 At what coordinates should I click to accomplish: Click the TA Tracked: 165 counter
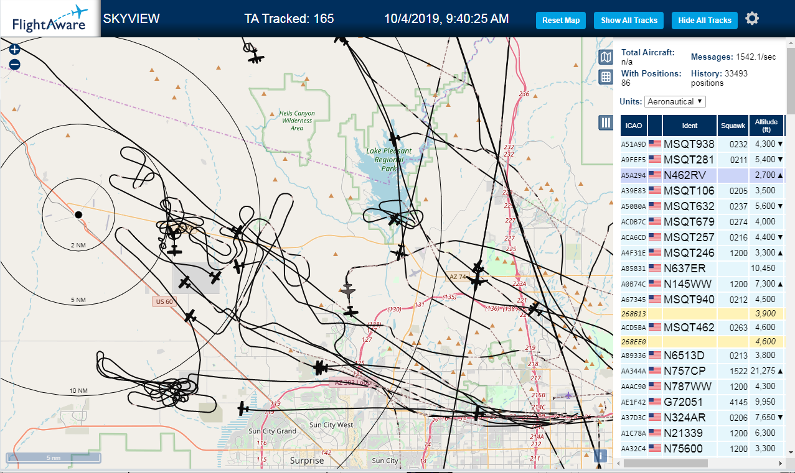[x=289, y=19]
